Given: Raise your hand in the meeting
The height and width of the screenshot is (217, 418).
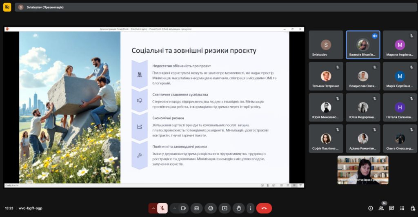Looking at the screenshot, I should [x=238, y=208].
